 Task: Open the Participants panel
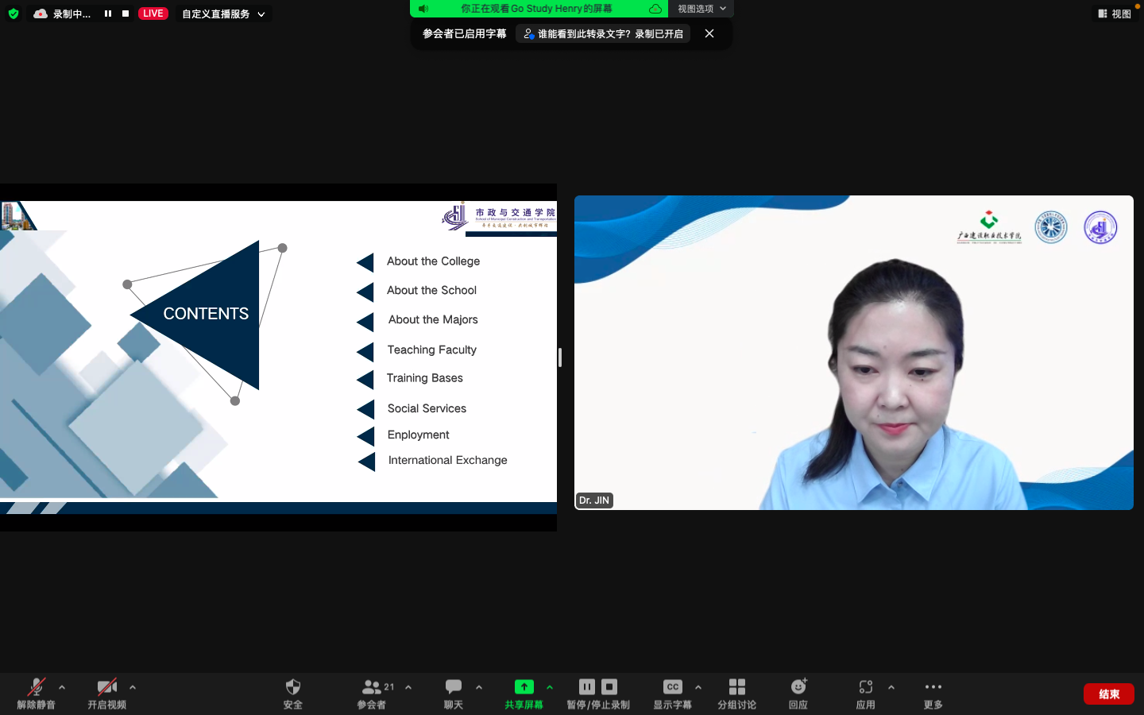tap(371, 688)
